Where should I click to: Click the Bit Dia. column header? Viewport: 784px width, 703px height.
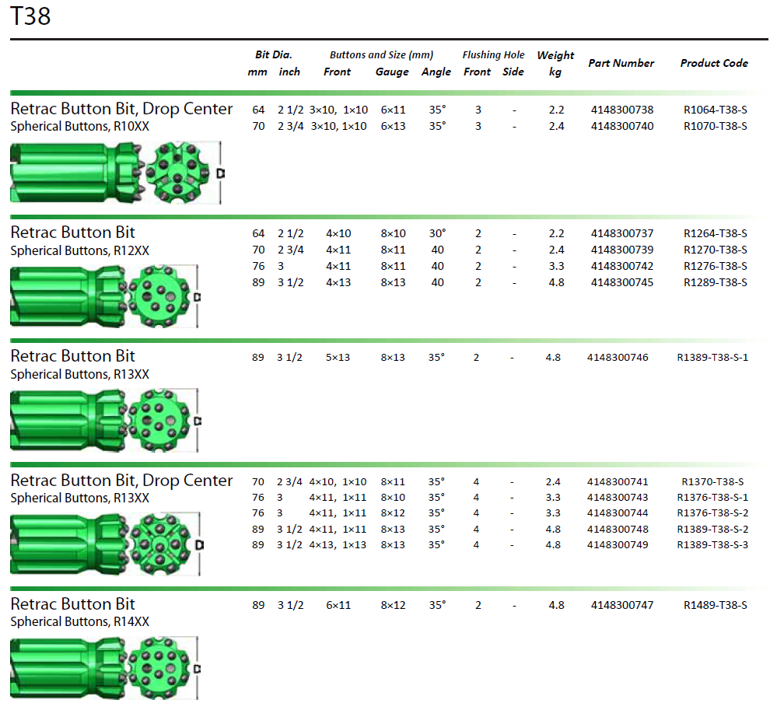pos(273,55)
